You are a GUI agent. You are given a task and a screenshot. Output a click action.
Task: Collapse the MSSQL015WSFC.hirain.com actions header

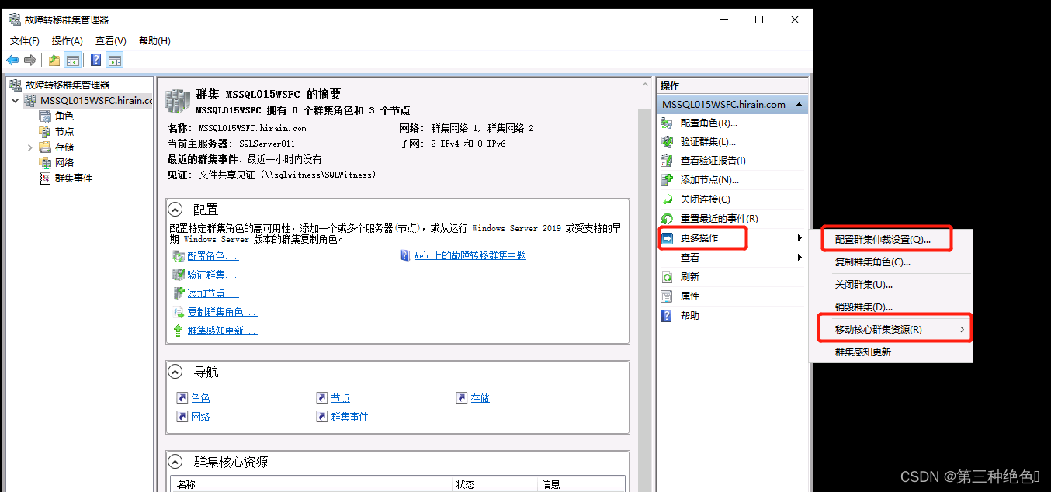pyautogui.click(x=800, y=104)
